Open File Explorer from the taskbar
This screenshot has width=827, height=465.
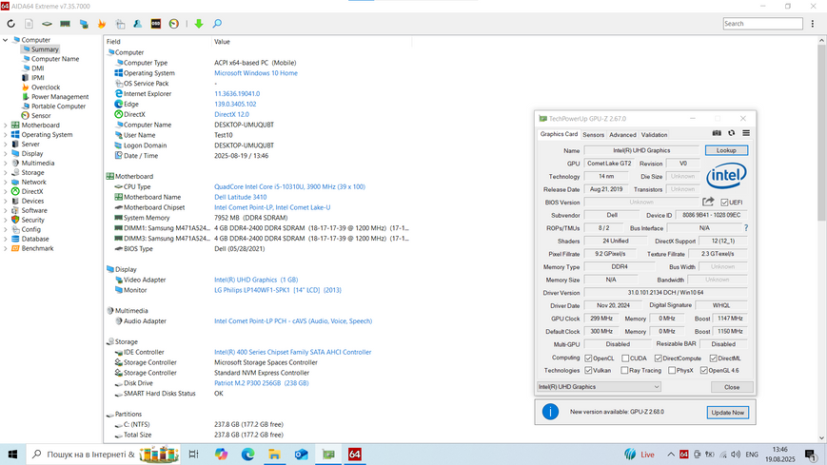click(274, 454)
